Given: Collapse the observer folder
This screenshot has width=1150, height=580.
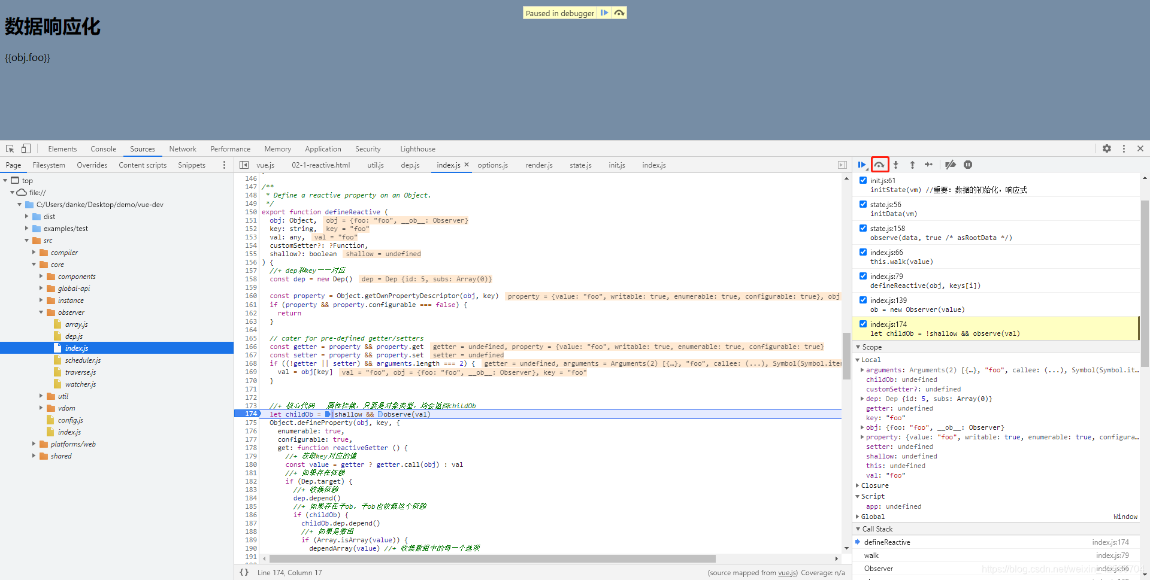Looking at the screenshot, I should point(41,312).
